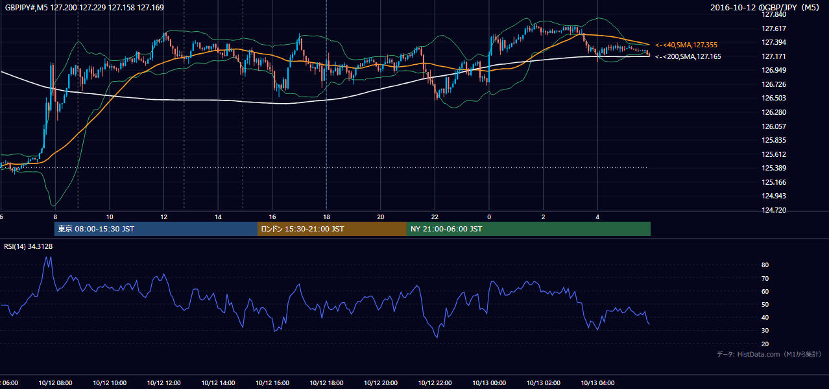Screen dimensions: 829x389
Task: Click the 10/12 22:00 time axis label
Action: click(x=435, y=383)
